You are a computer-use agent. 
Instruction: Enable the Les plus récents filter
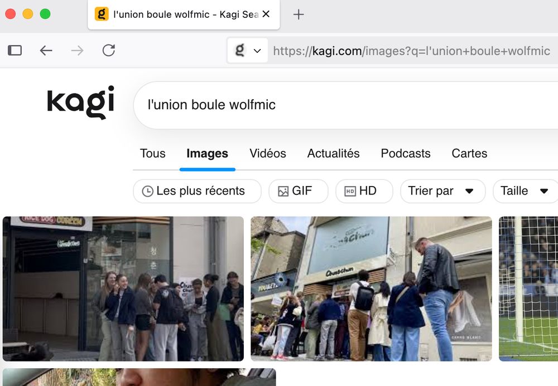pyautogui.click(x=196, y=191)
